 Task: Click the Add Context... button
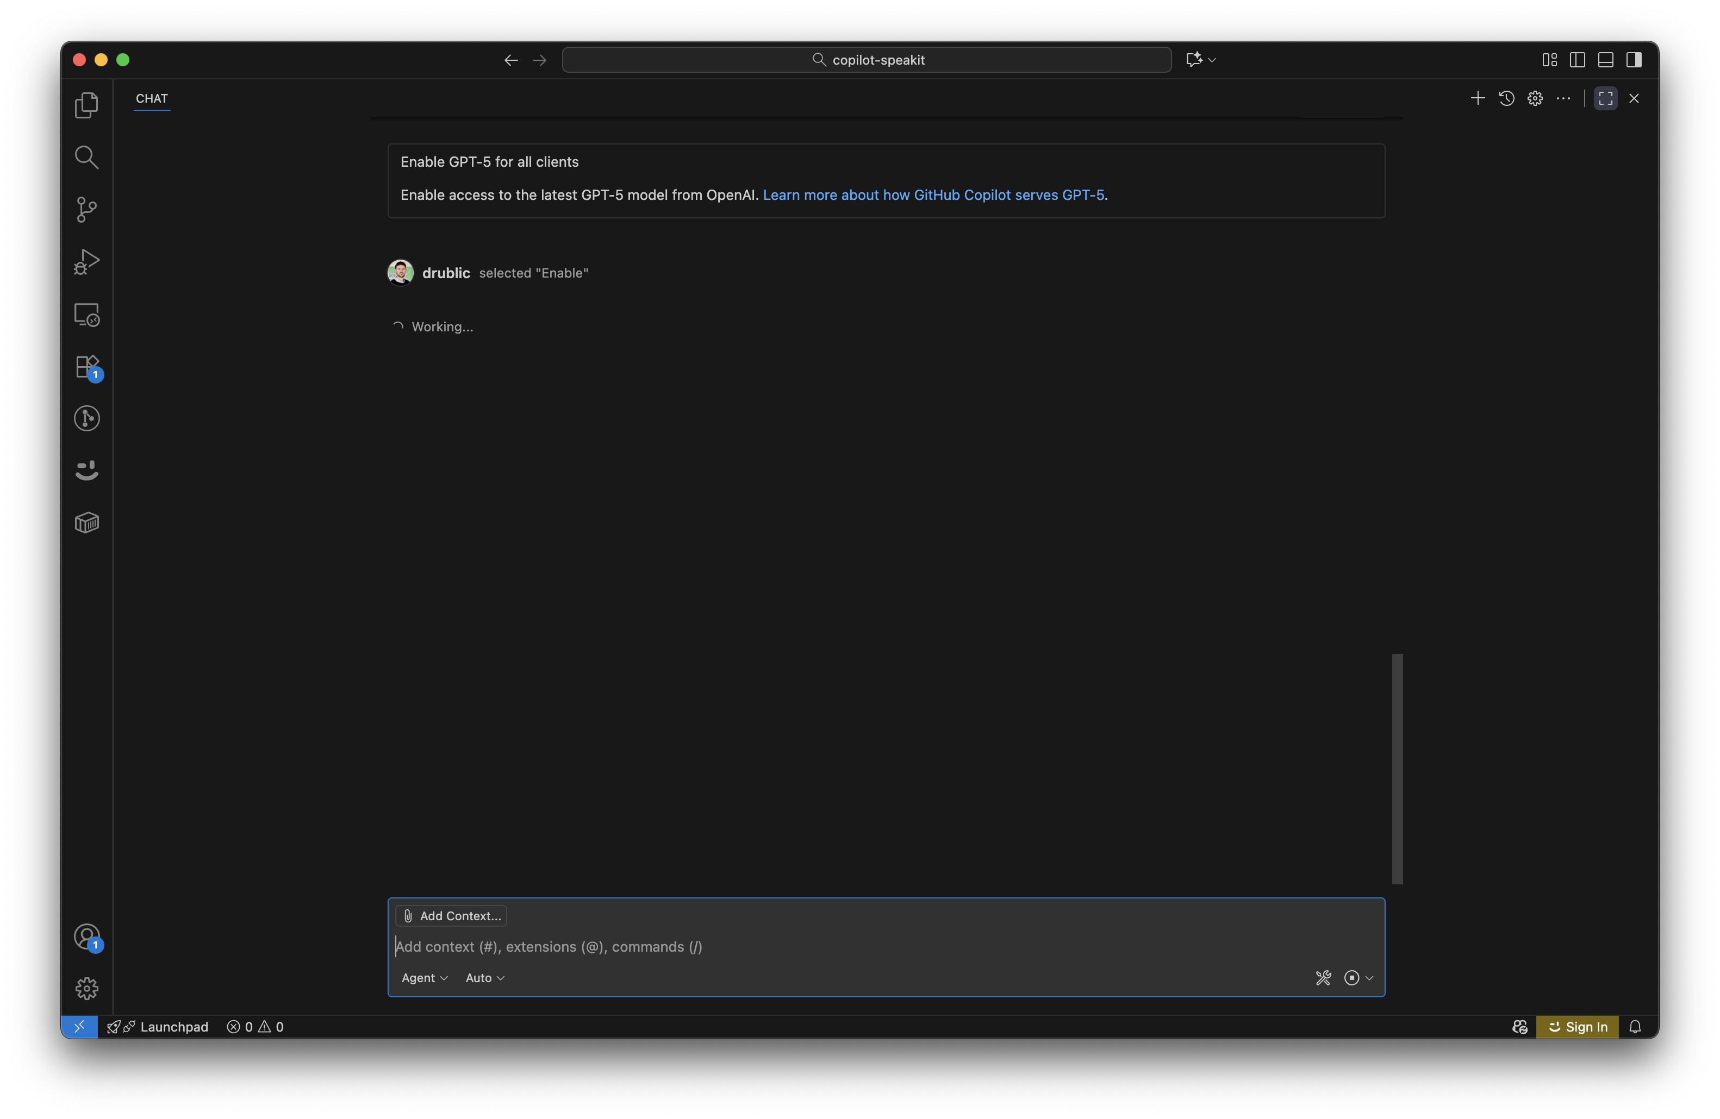click(452, 915)
